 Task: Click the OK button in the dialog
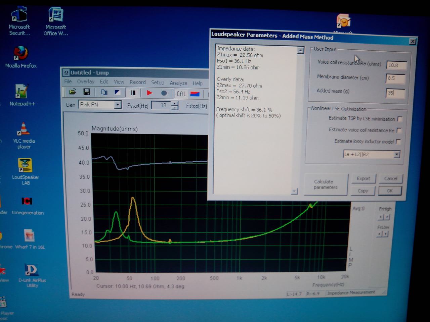tap(390, 191)
